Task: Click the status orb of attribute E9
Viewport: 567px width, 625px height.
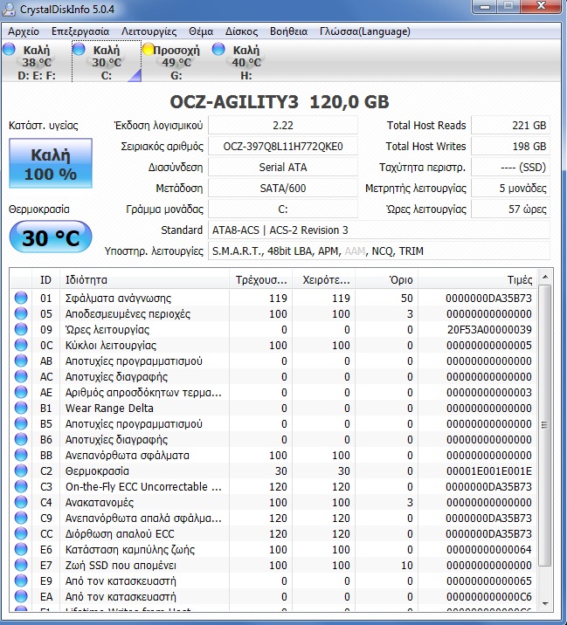Action: coord(21,580)
